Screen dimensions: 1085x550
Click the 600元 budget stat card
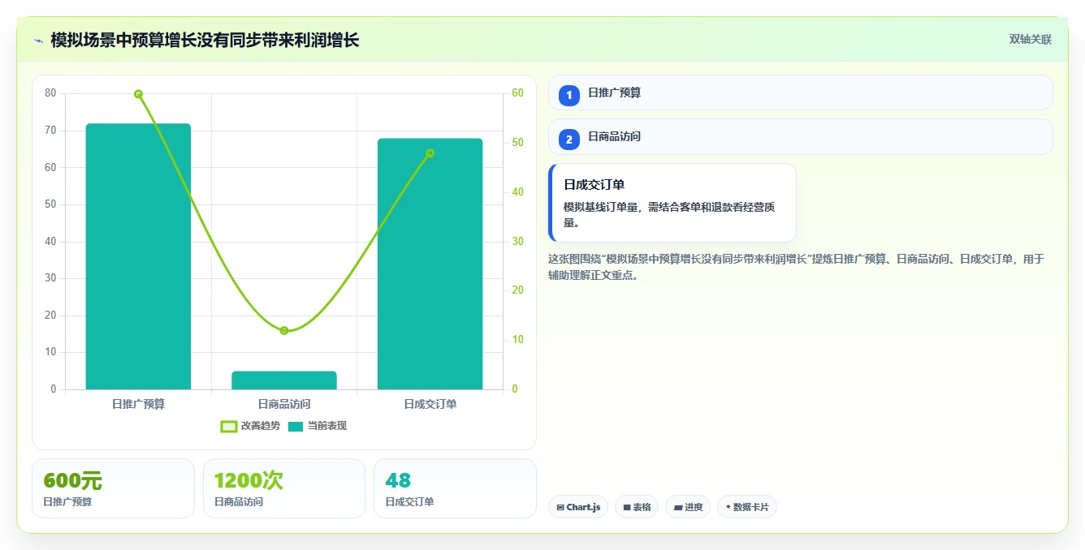pyautogui.click(x=113, y=488)
